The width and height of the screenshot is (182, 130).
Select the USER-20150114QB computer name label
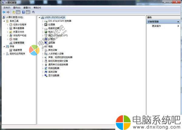pyautogui.click(x=55, y=17)
